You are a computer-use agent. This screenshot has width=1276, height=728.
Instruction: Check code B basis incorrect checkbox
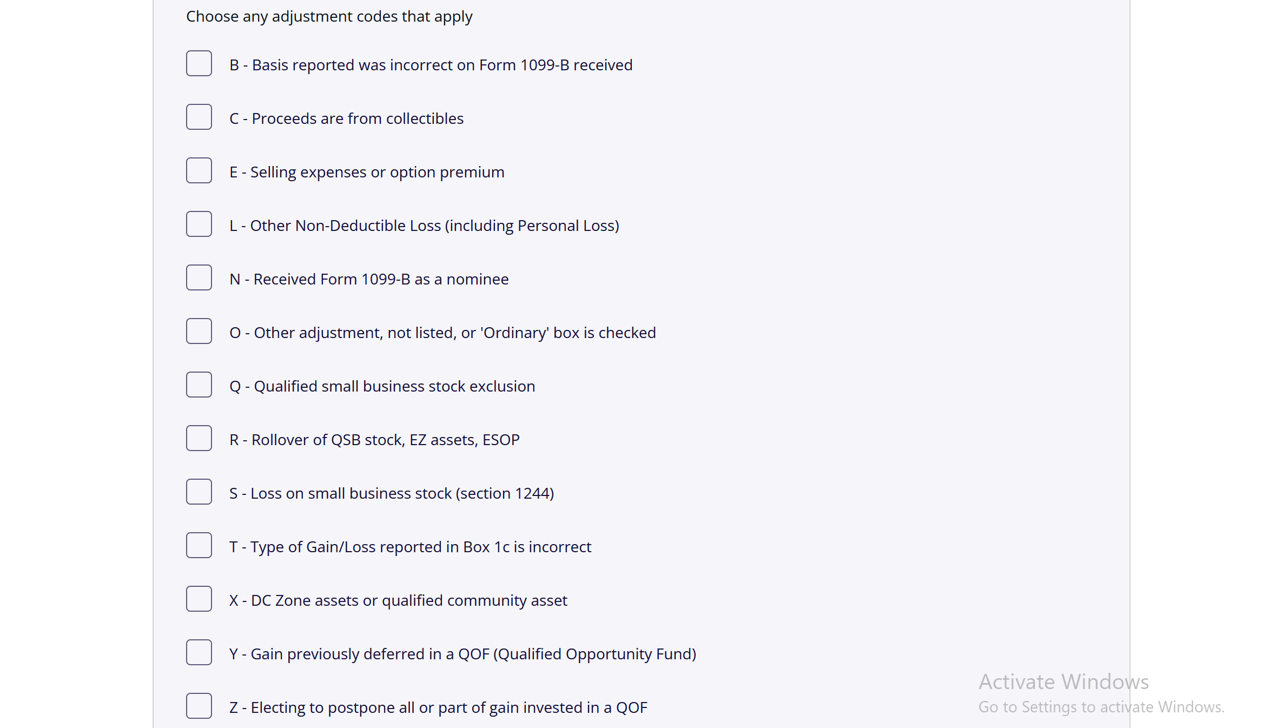click(x=199, y=64)
